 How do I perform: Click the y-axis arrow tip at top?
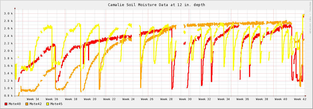(x=15, y=8)
